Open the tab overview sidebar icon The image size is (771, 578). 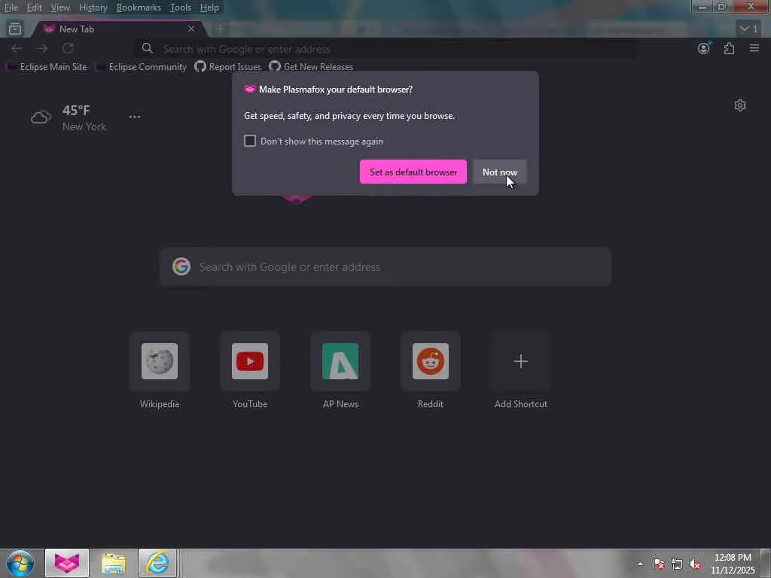15,29
